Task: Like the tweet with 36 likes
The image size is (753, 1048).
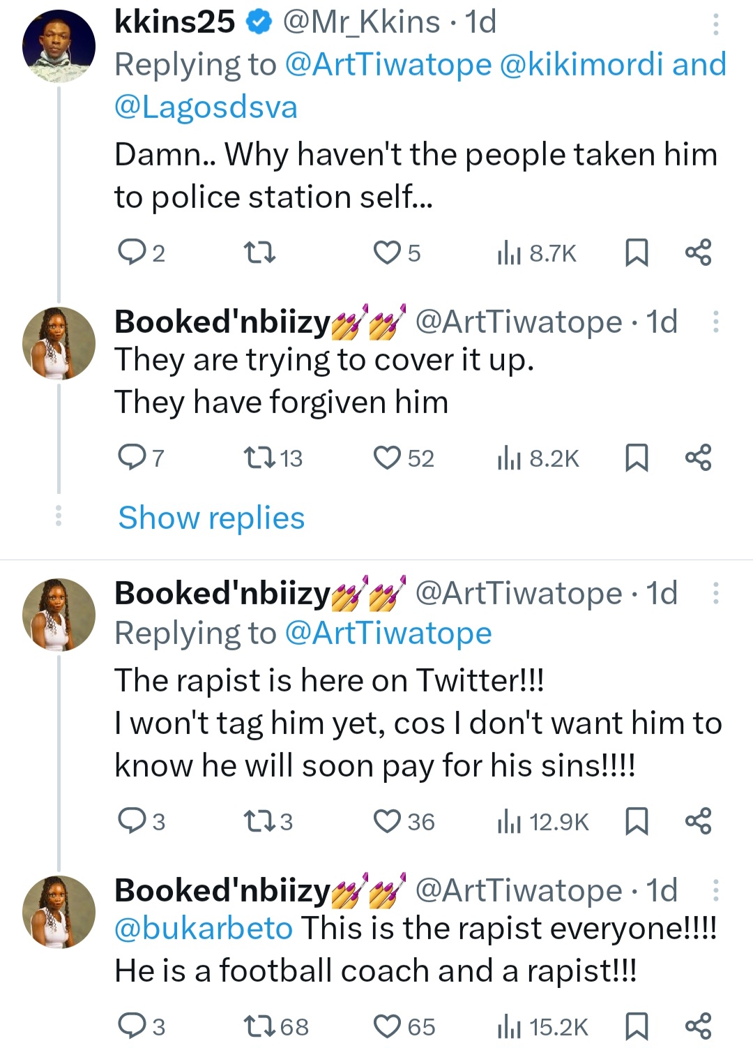Action: [x=387, y=822]
